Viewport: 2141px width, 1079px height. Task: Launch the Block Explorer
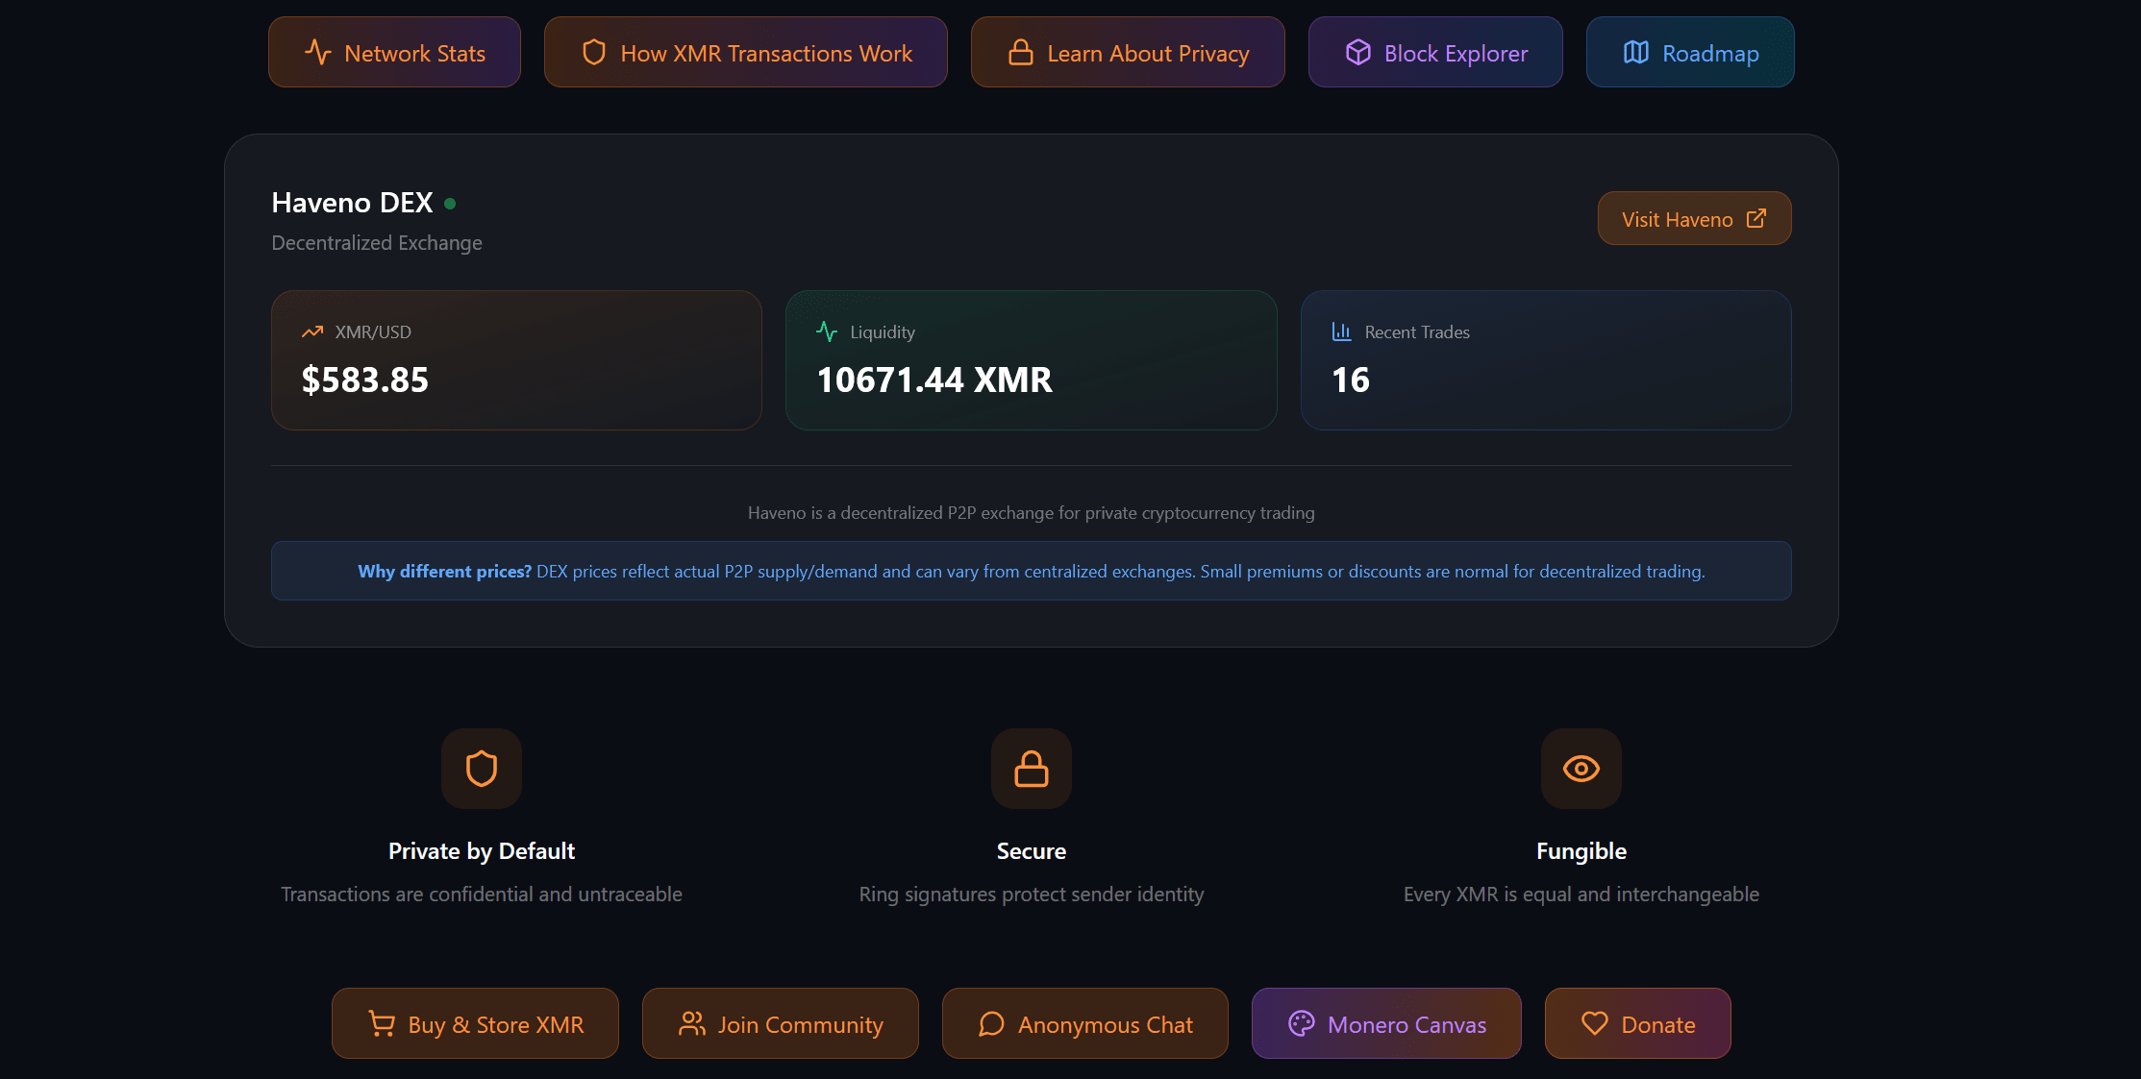coord(1435,53)
